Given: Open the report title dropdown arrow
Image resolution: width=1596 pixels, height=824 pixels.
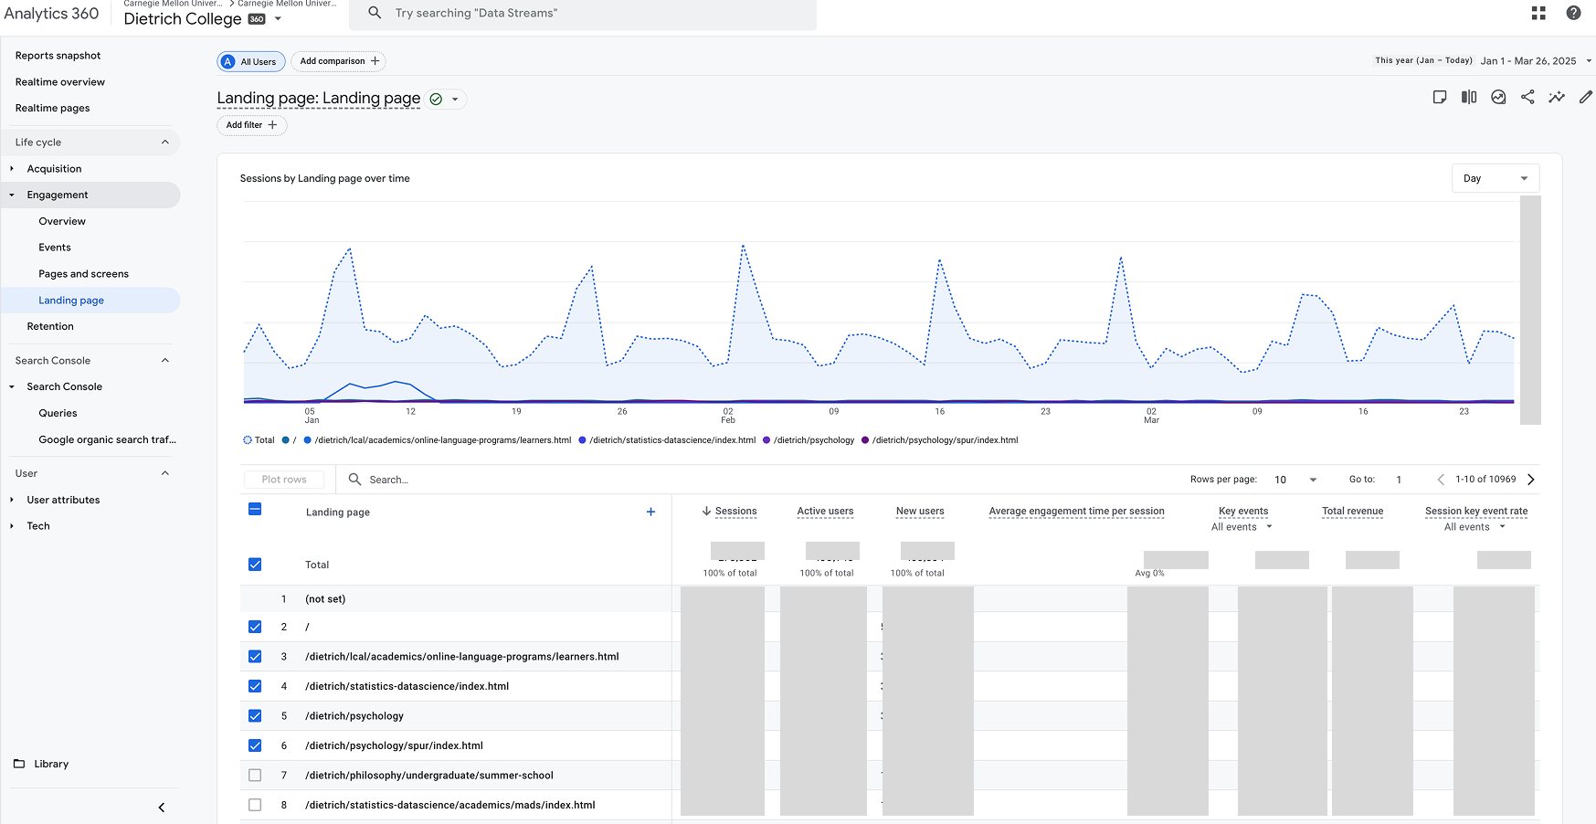Looking at the screenshot, I should 455,99.
